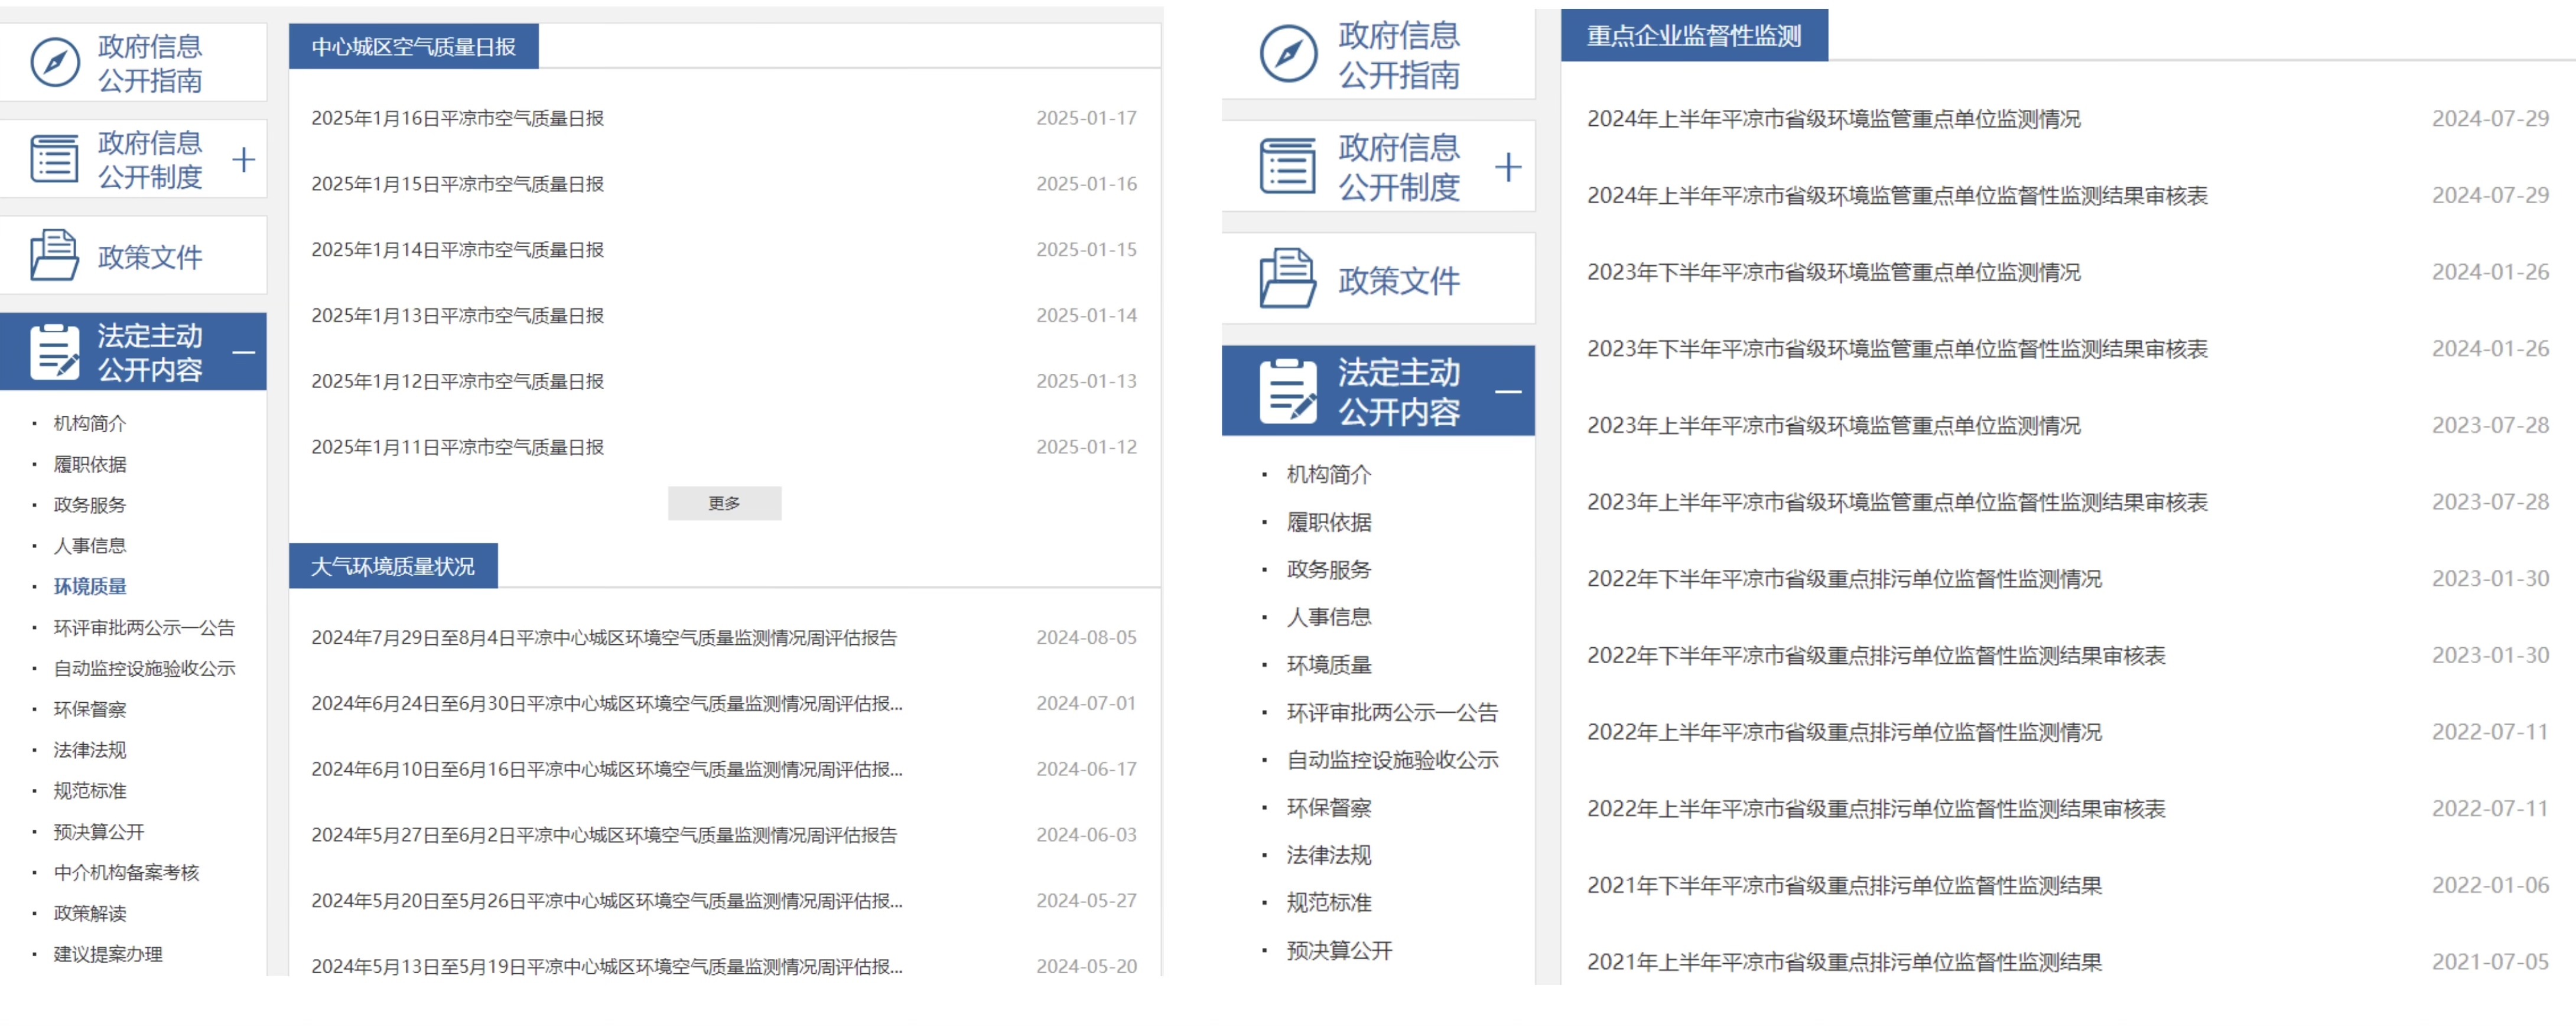Collapse 法定主动公开内容 minus sign in right panel

point(1508,391)
